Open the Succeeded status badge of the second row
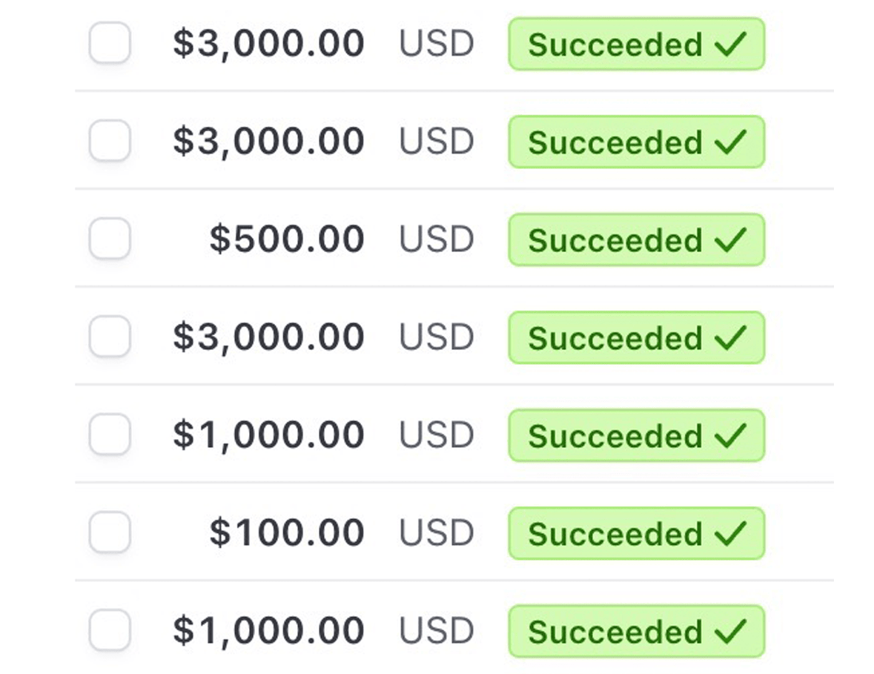 click(x=636, y=142)
